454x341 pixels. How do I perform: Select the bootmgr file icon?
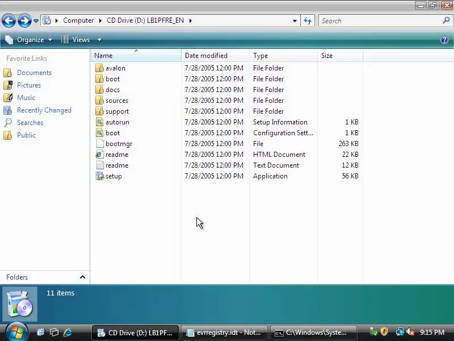pos(99,144)
